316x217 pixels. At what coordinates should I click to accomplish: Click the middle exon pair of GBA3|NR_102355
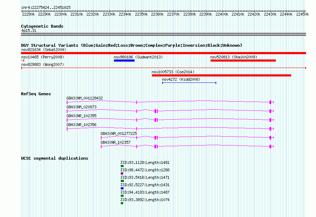coord(156,120)
